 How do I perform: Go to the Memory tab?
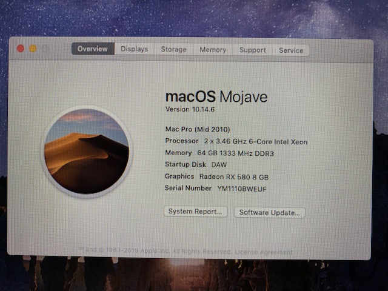pyautogui.click(x=213, y=50)
